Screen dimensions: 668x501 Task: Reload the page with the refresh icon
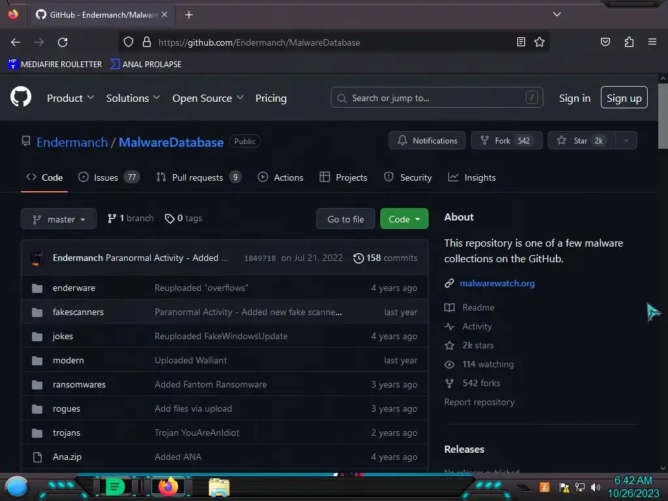[x=63, y=42]
